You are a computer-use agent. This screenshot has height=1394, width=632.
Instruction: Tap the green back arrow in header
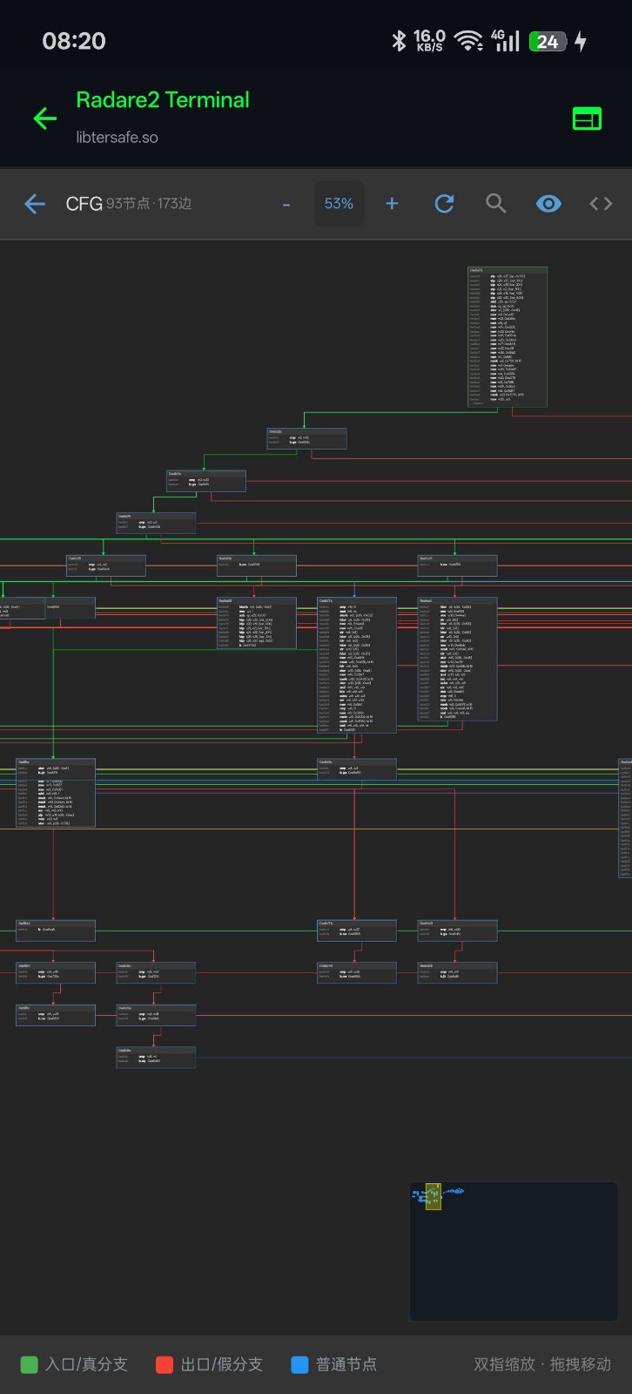pos(44,118)
